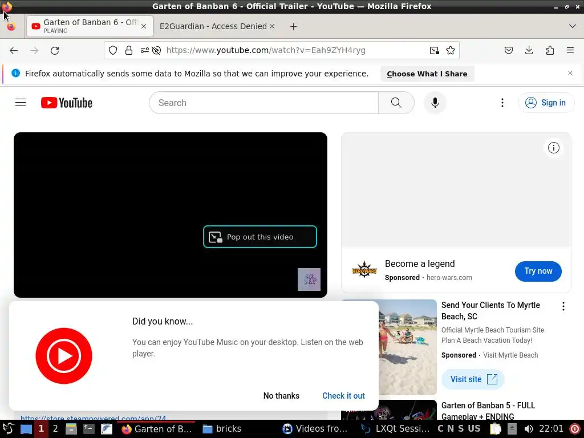Open the hero-wars.com sponsored link
The image size is (584, 438).
point(449,278)
